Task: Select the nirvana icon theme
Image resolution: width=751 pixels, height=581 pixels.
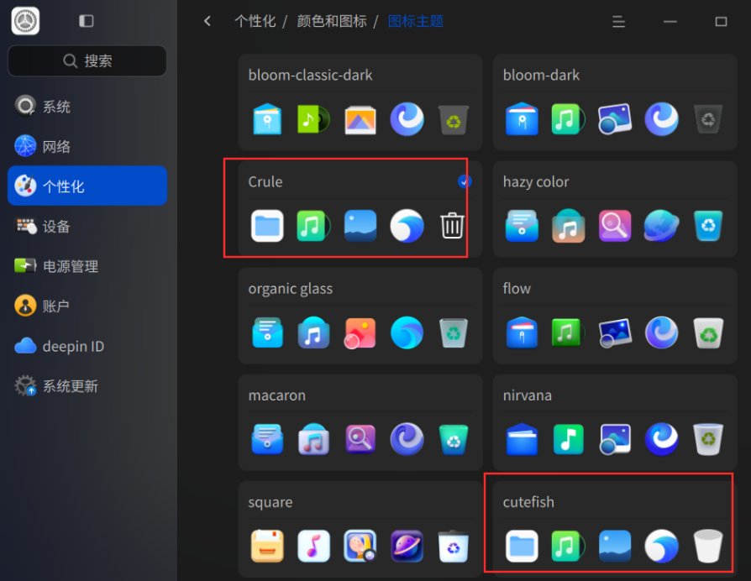Action: tap(615, 422)
